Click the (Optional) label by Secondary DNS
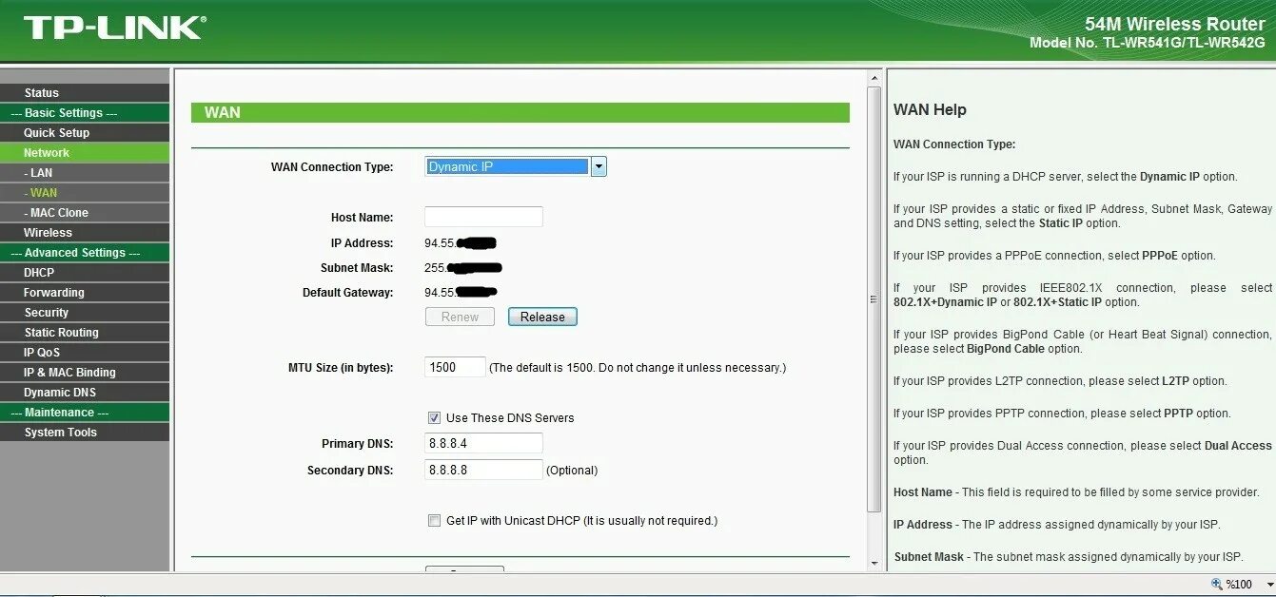 point(572,470)
